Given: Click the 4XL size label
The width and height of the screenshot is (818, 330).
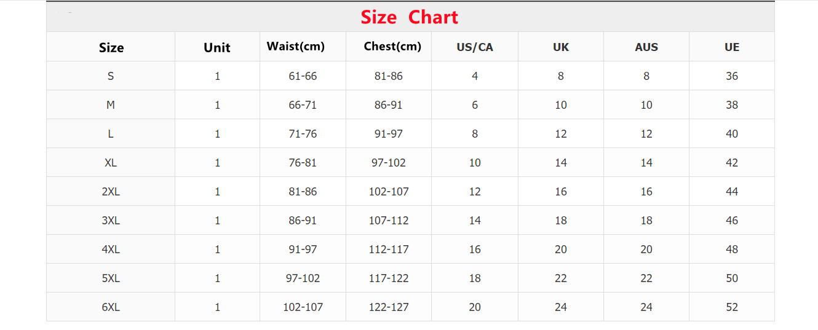Looking at the screenshot, I should [111, 249].
